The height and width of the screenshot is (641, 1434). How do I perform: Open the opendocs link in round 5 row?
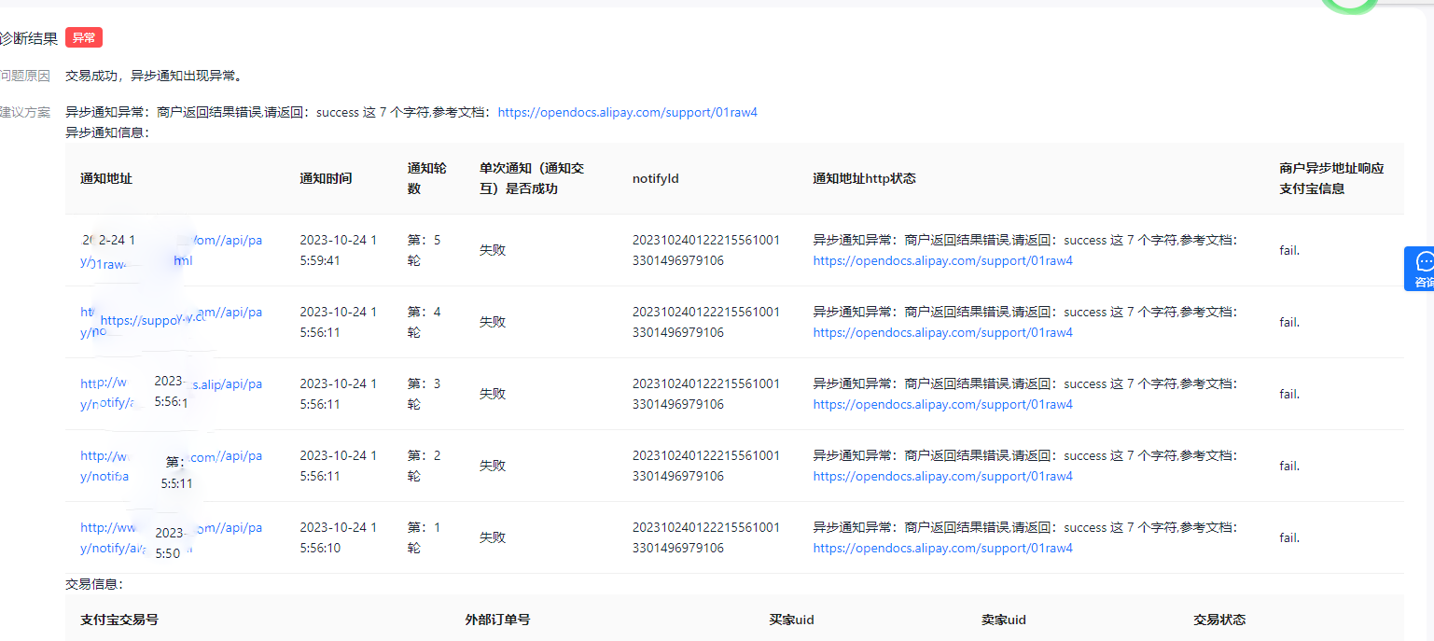pyautogui.click(x=942, y=261)
